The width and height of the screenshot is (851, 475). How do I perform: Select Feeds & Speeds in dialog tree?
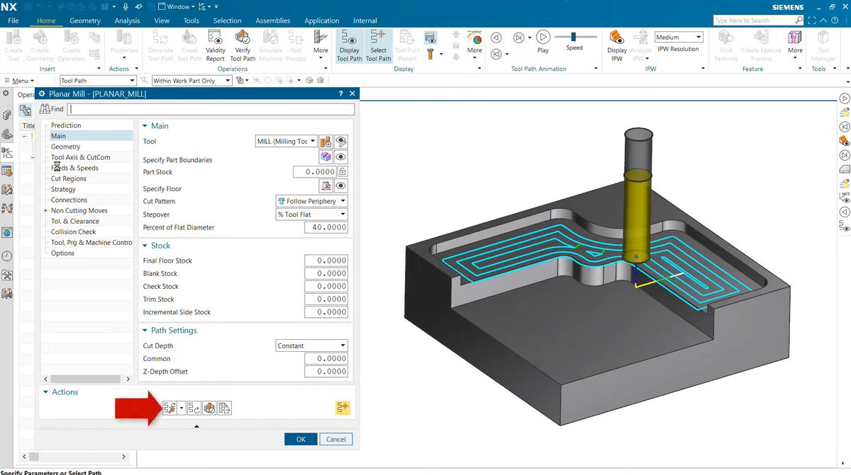click(74, 168)
